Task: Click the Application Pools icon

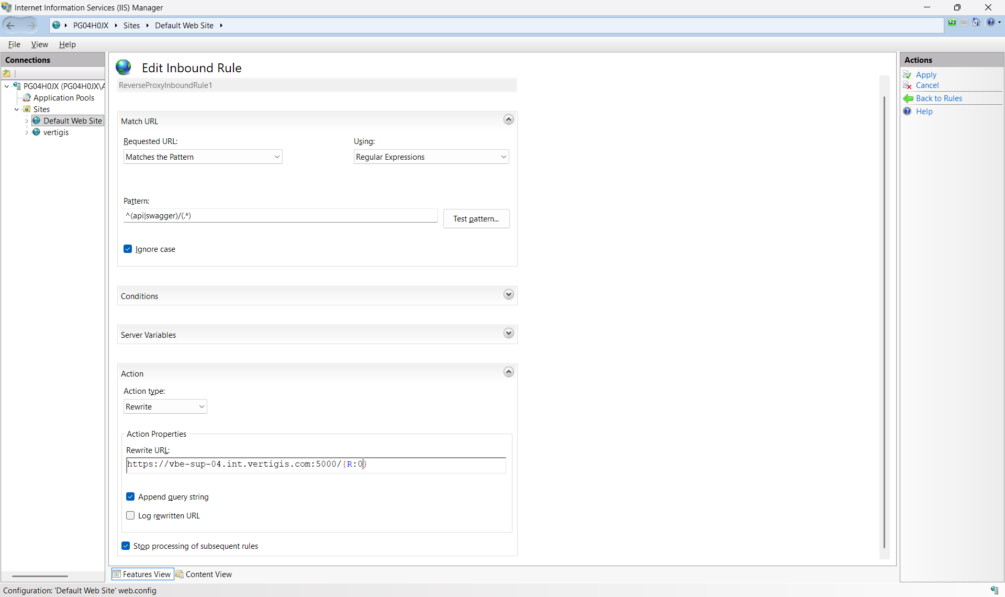Action: pyautogui.click(x=27, y=98)
